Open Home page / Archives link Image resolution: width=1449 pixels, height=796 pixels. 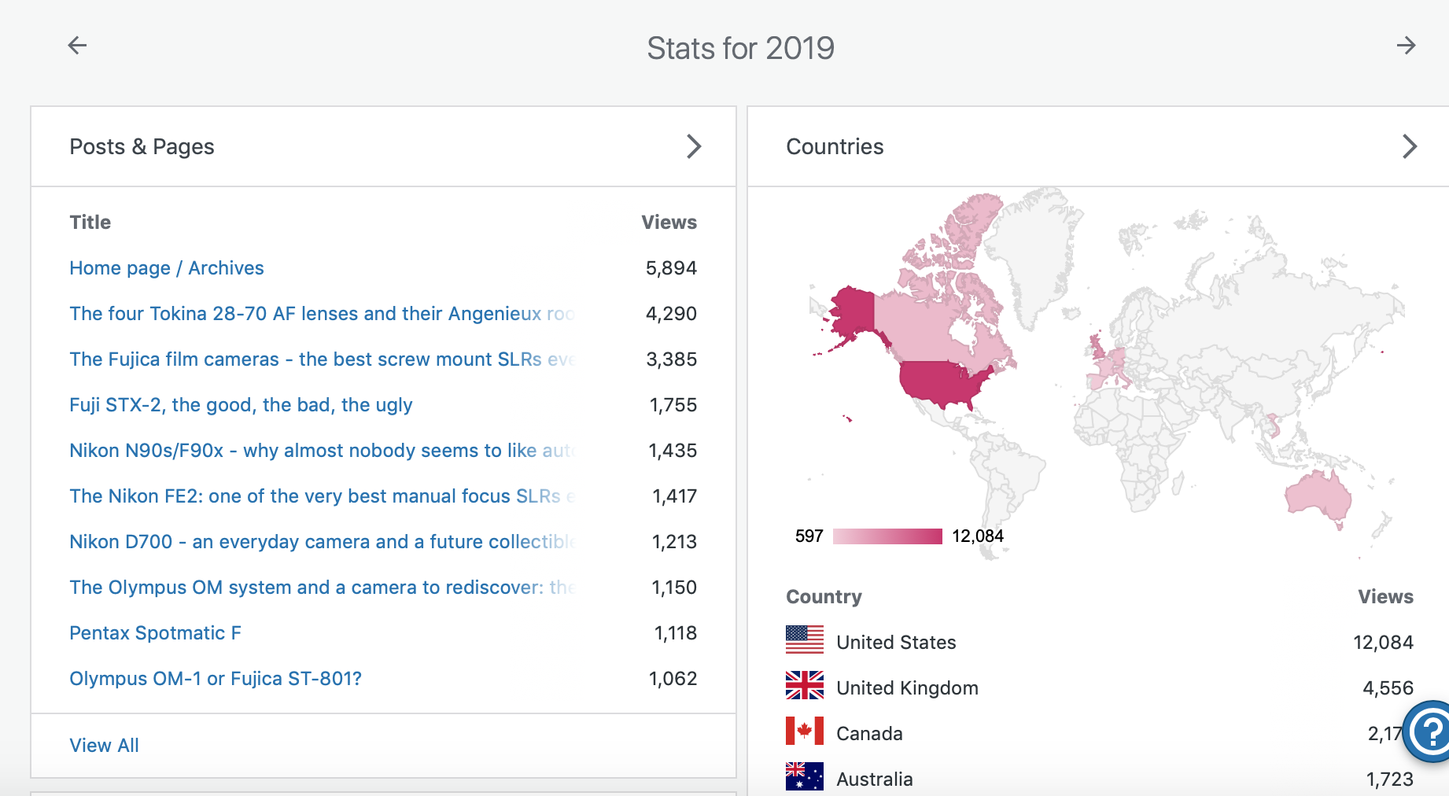pyautogui.click(x=167, y=268)
